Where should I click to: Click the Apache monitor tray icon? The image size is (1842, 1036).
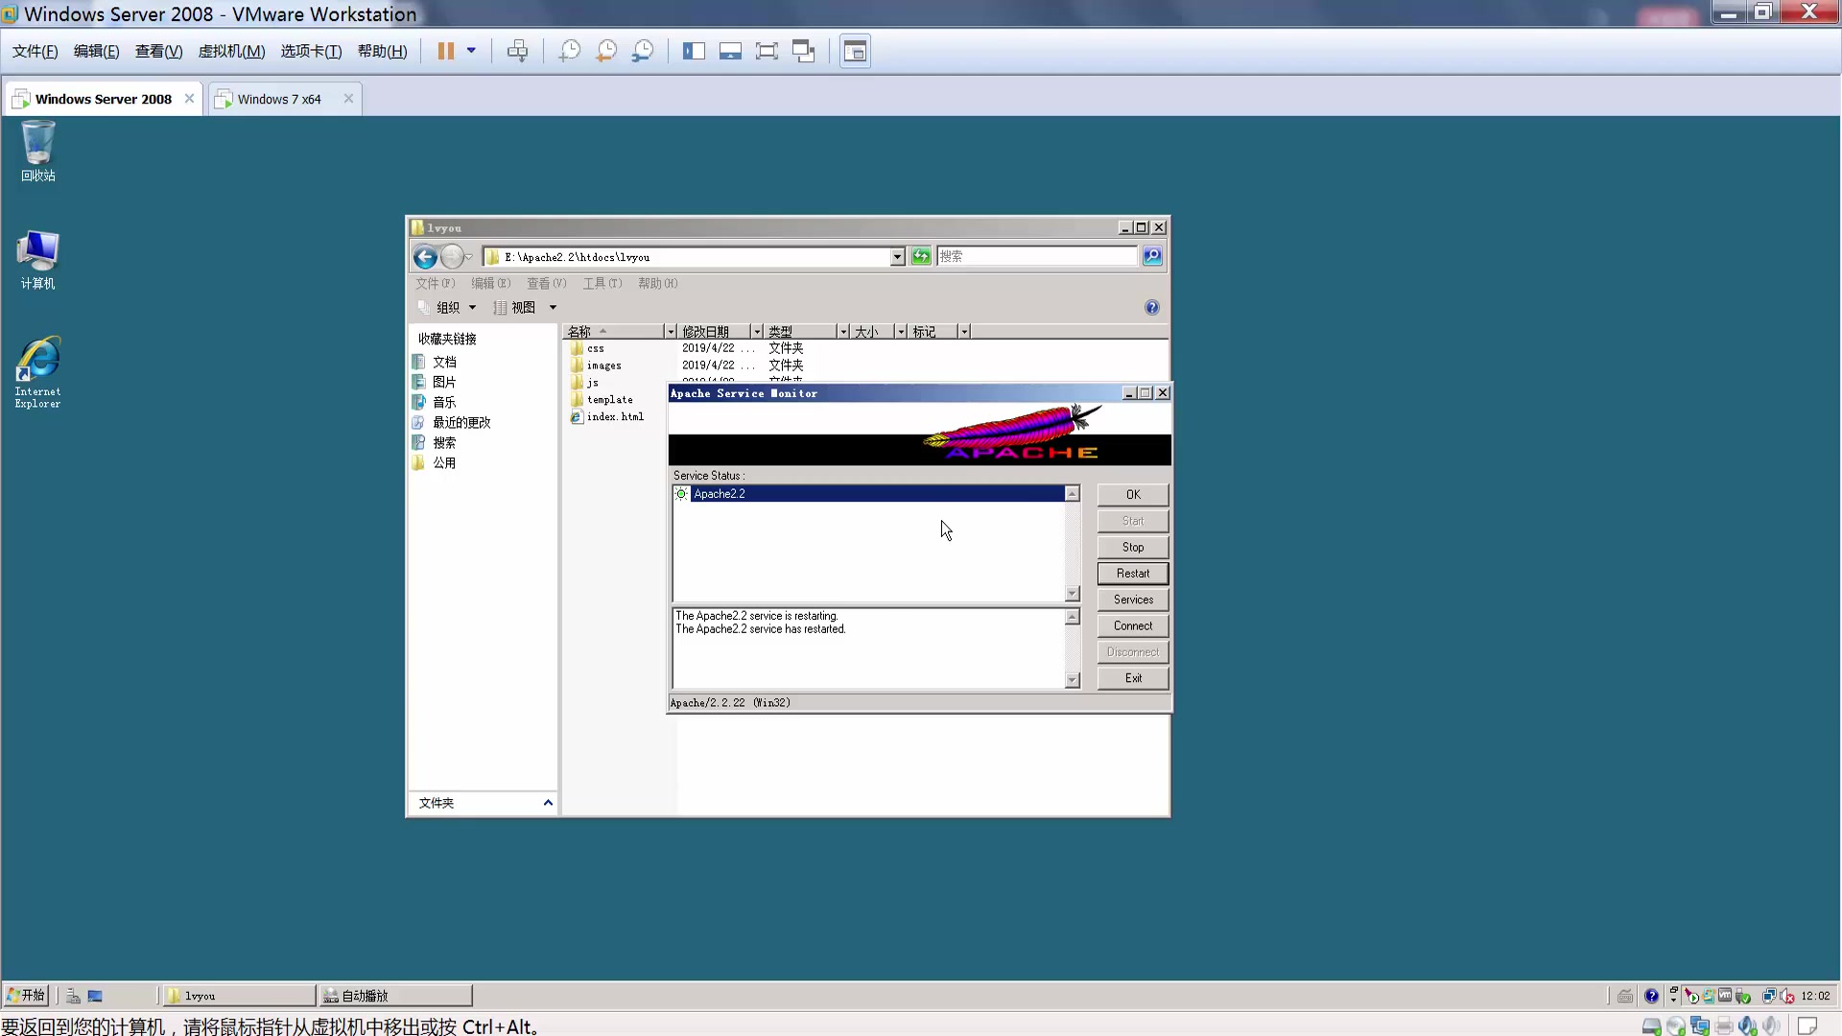coord(1691,996)
